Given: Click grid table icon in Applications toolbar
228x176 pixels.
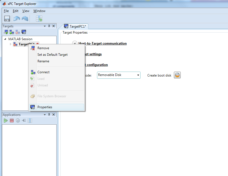Looking at the screenshot, I should (30, 121).
